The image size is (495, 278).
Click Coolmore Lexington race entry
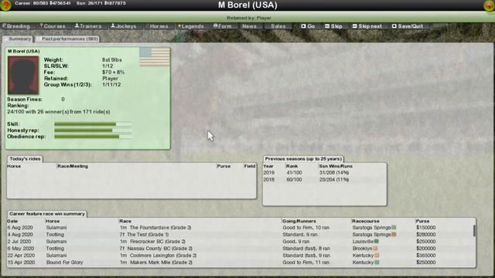click(158, 256)
